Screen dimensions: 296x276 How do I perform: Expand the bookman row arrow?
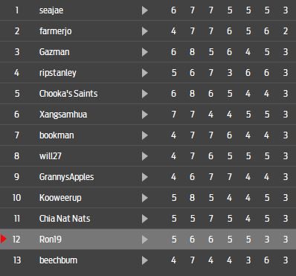pos(145,135)
